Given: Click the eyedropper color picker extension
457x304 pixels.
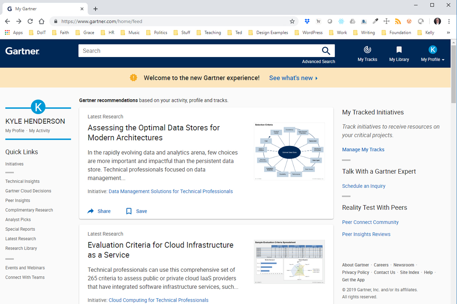Looking at the screenshot, I should tap(375, 21).
